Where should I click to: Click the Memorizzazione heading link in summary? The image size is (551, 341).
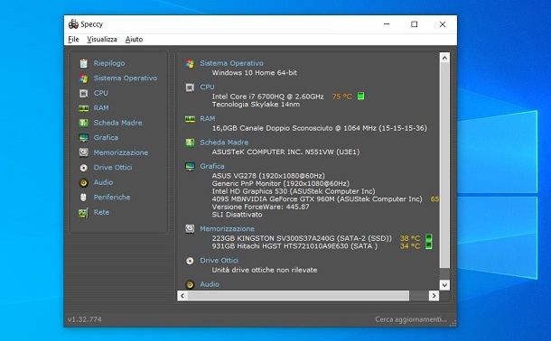227,229
